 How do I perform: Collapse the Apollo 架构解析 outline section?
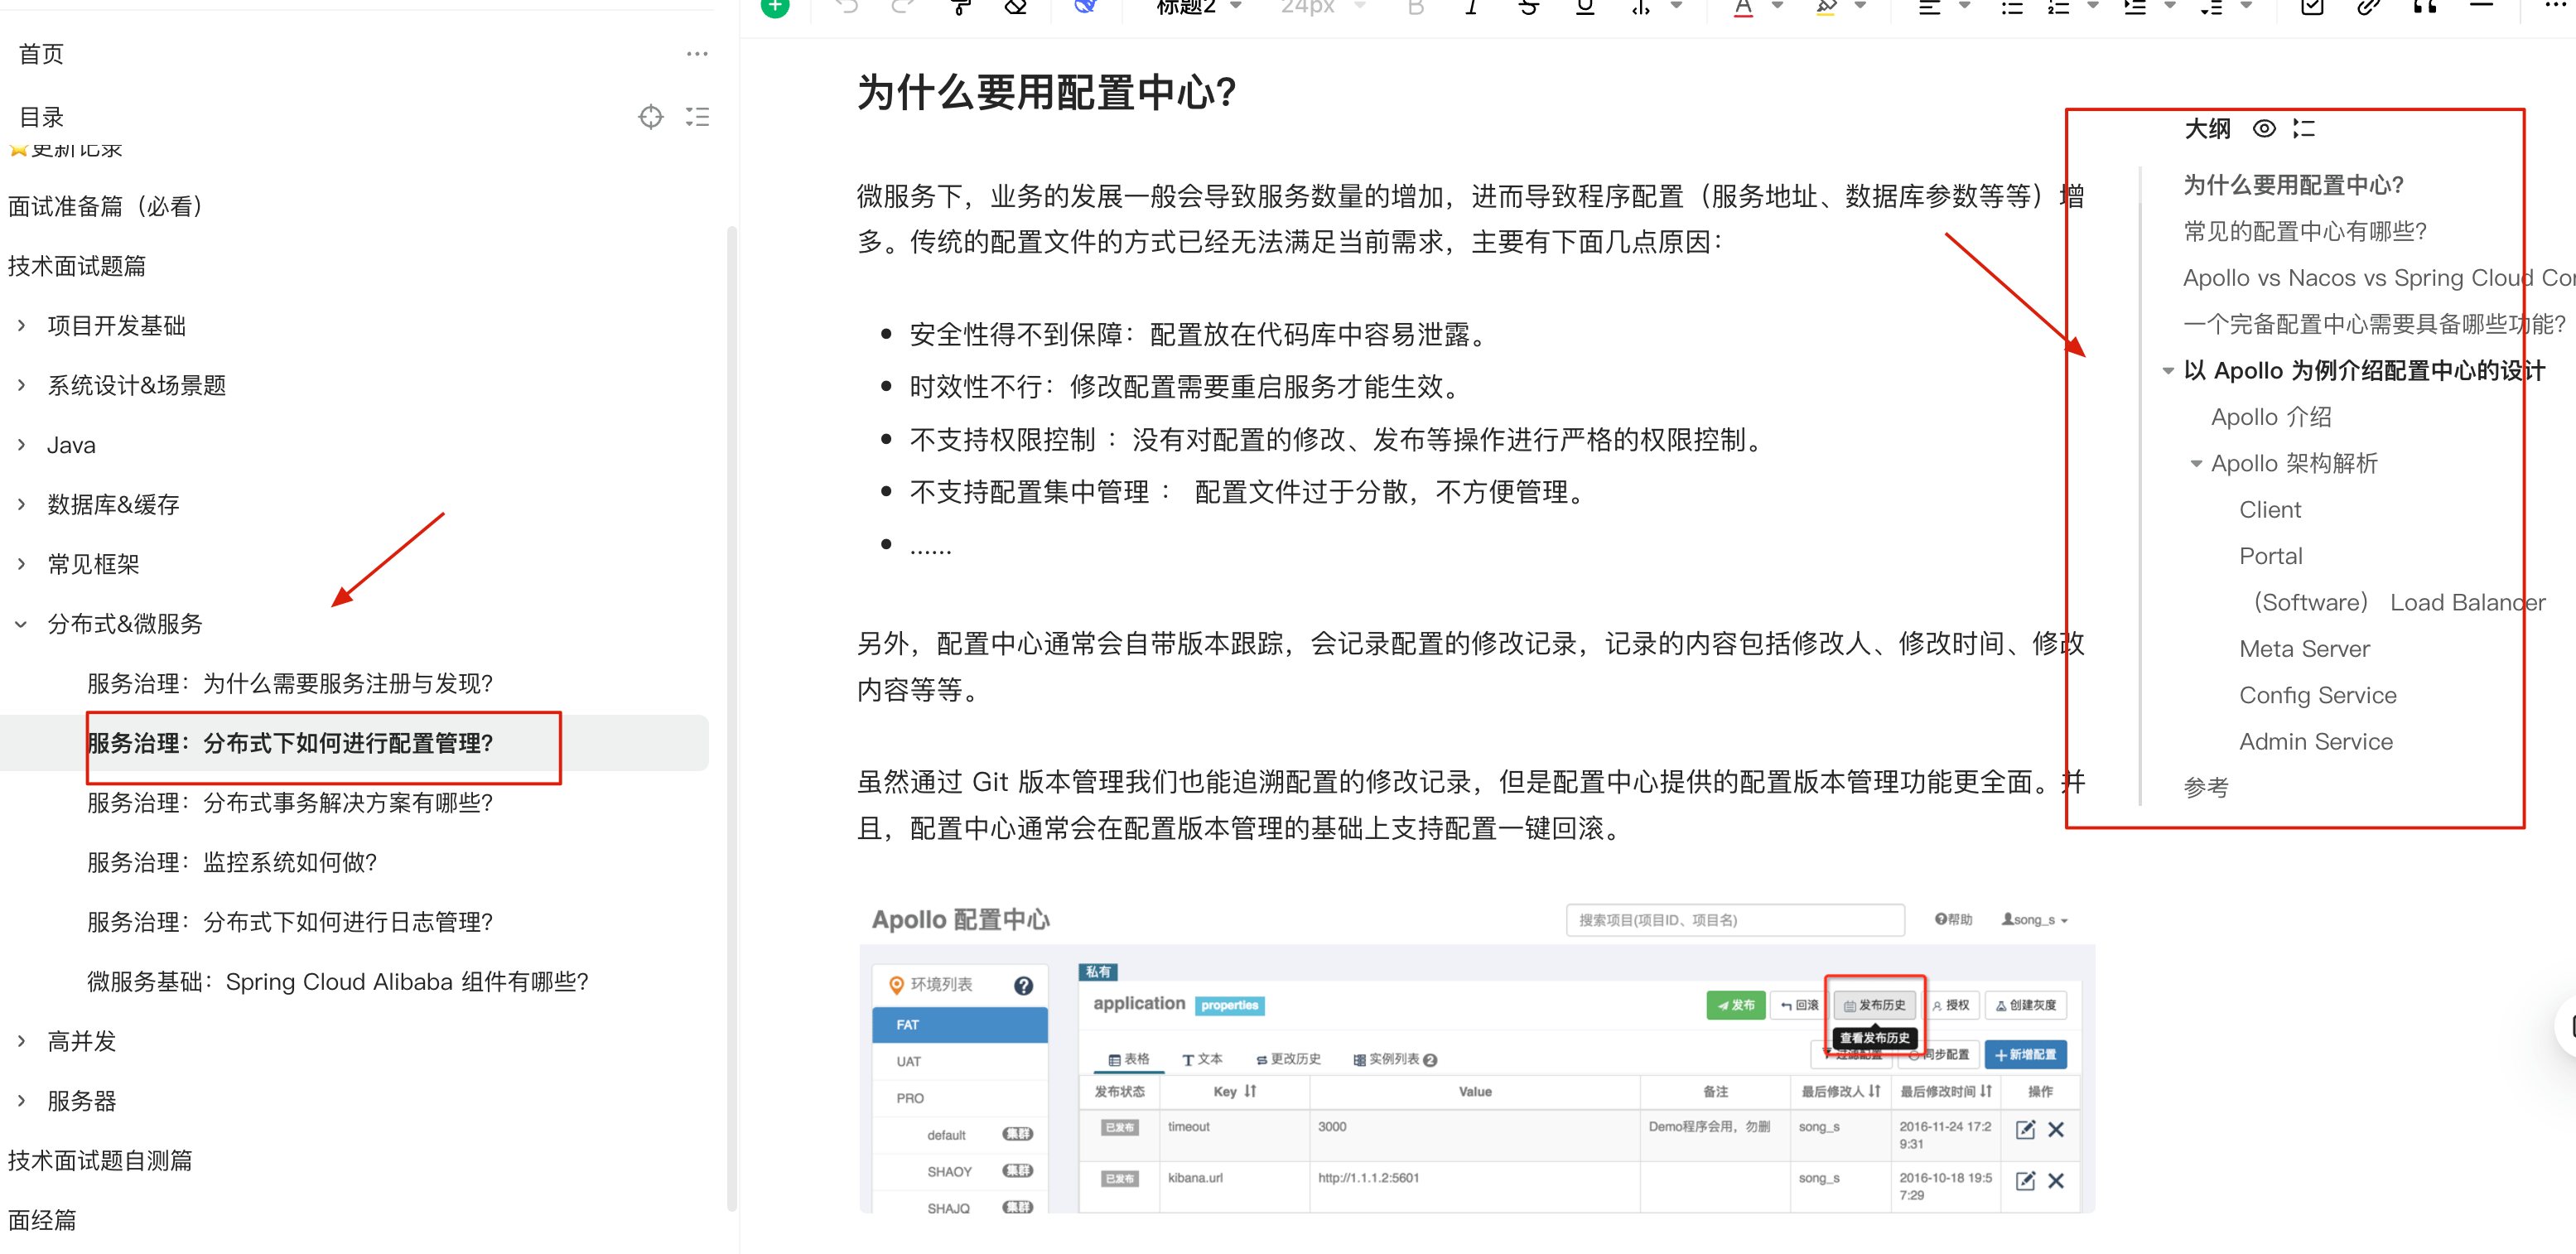click(2196, 464)
